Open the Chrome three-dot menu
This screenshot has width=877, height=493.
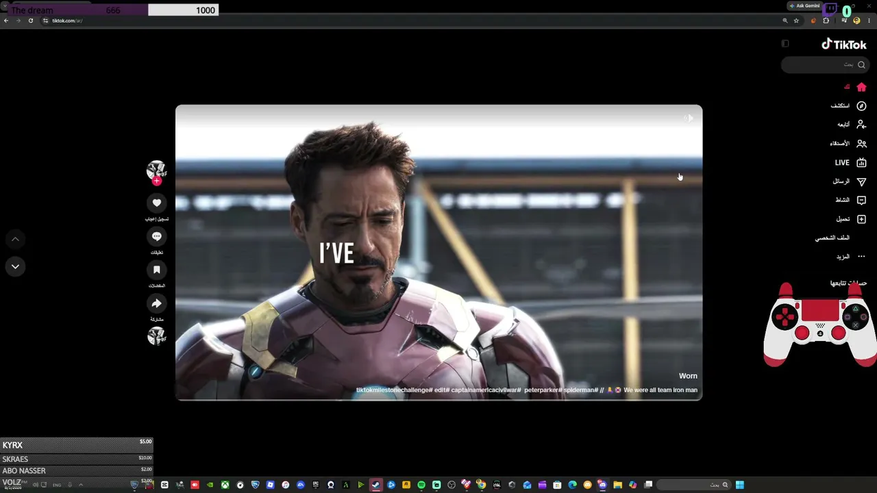click(869, 21)
